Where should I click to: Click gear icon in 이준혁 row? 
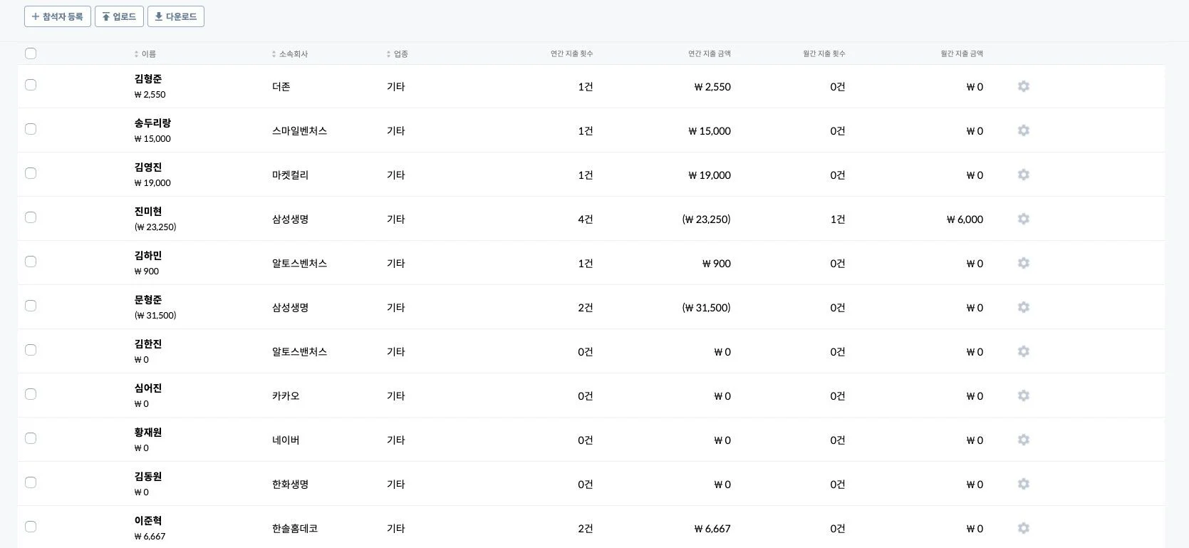pyautogui.click(x=1024, y=528)
